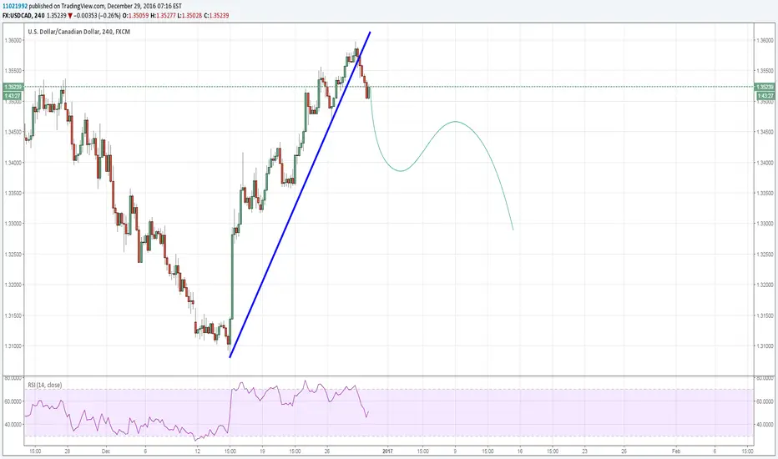Click the −0.00353 (−0.26%) change readout
Screen dimensions: 778x459
click(96, 15)
